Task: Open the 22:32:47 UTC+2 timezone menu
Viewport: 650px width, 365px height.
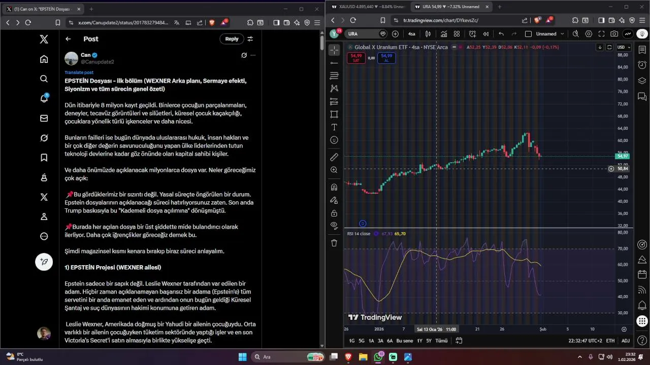Action: (x=585, y=341)
